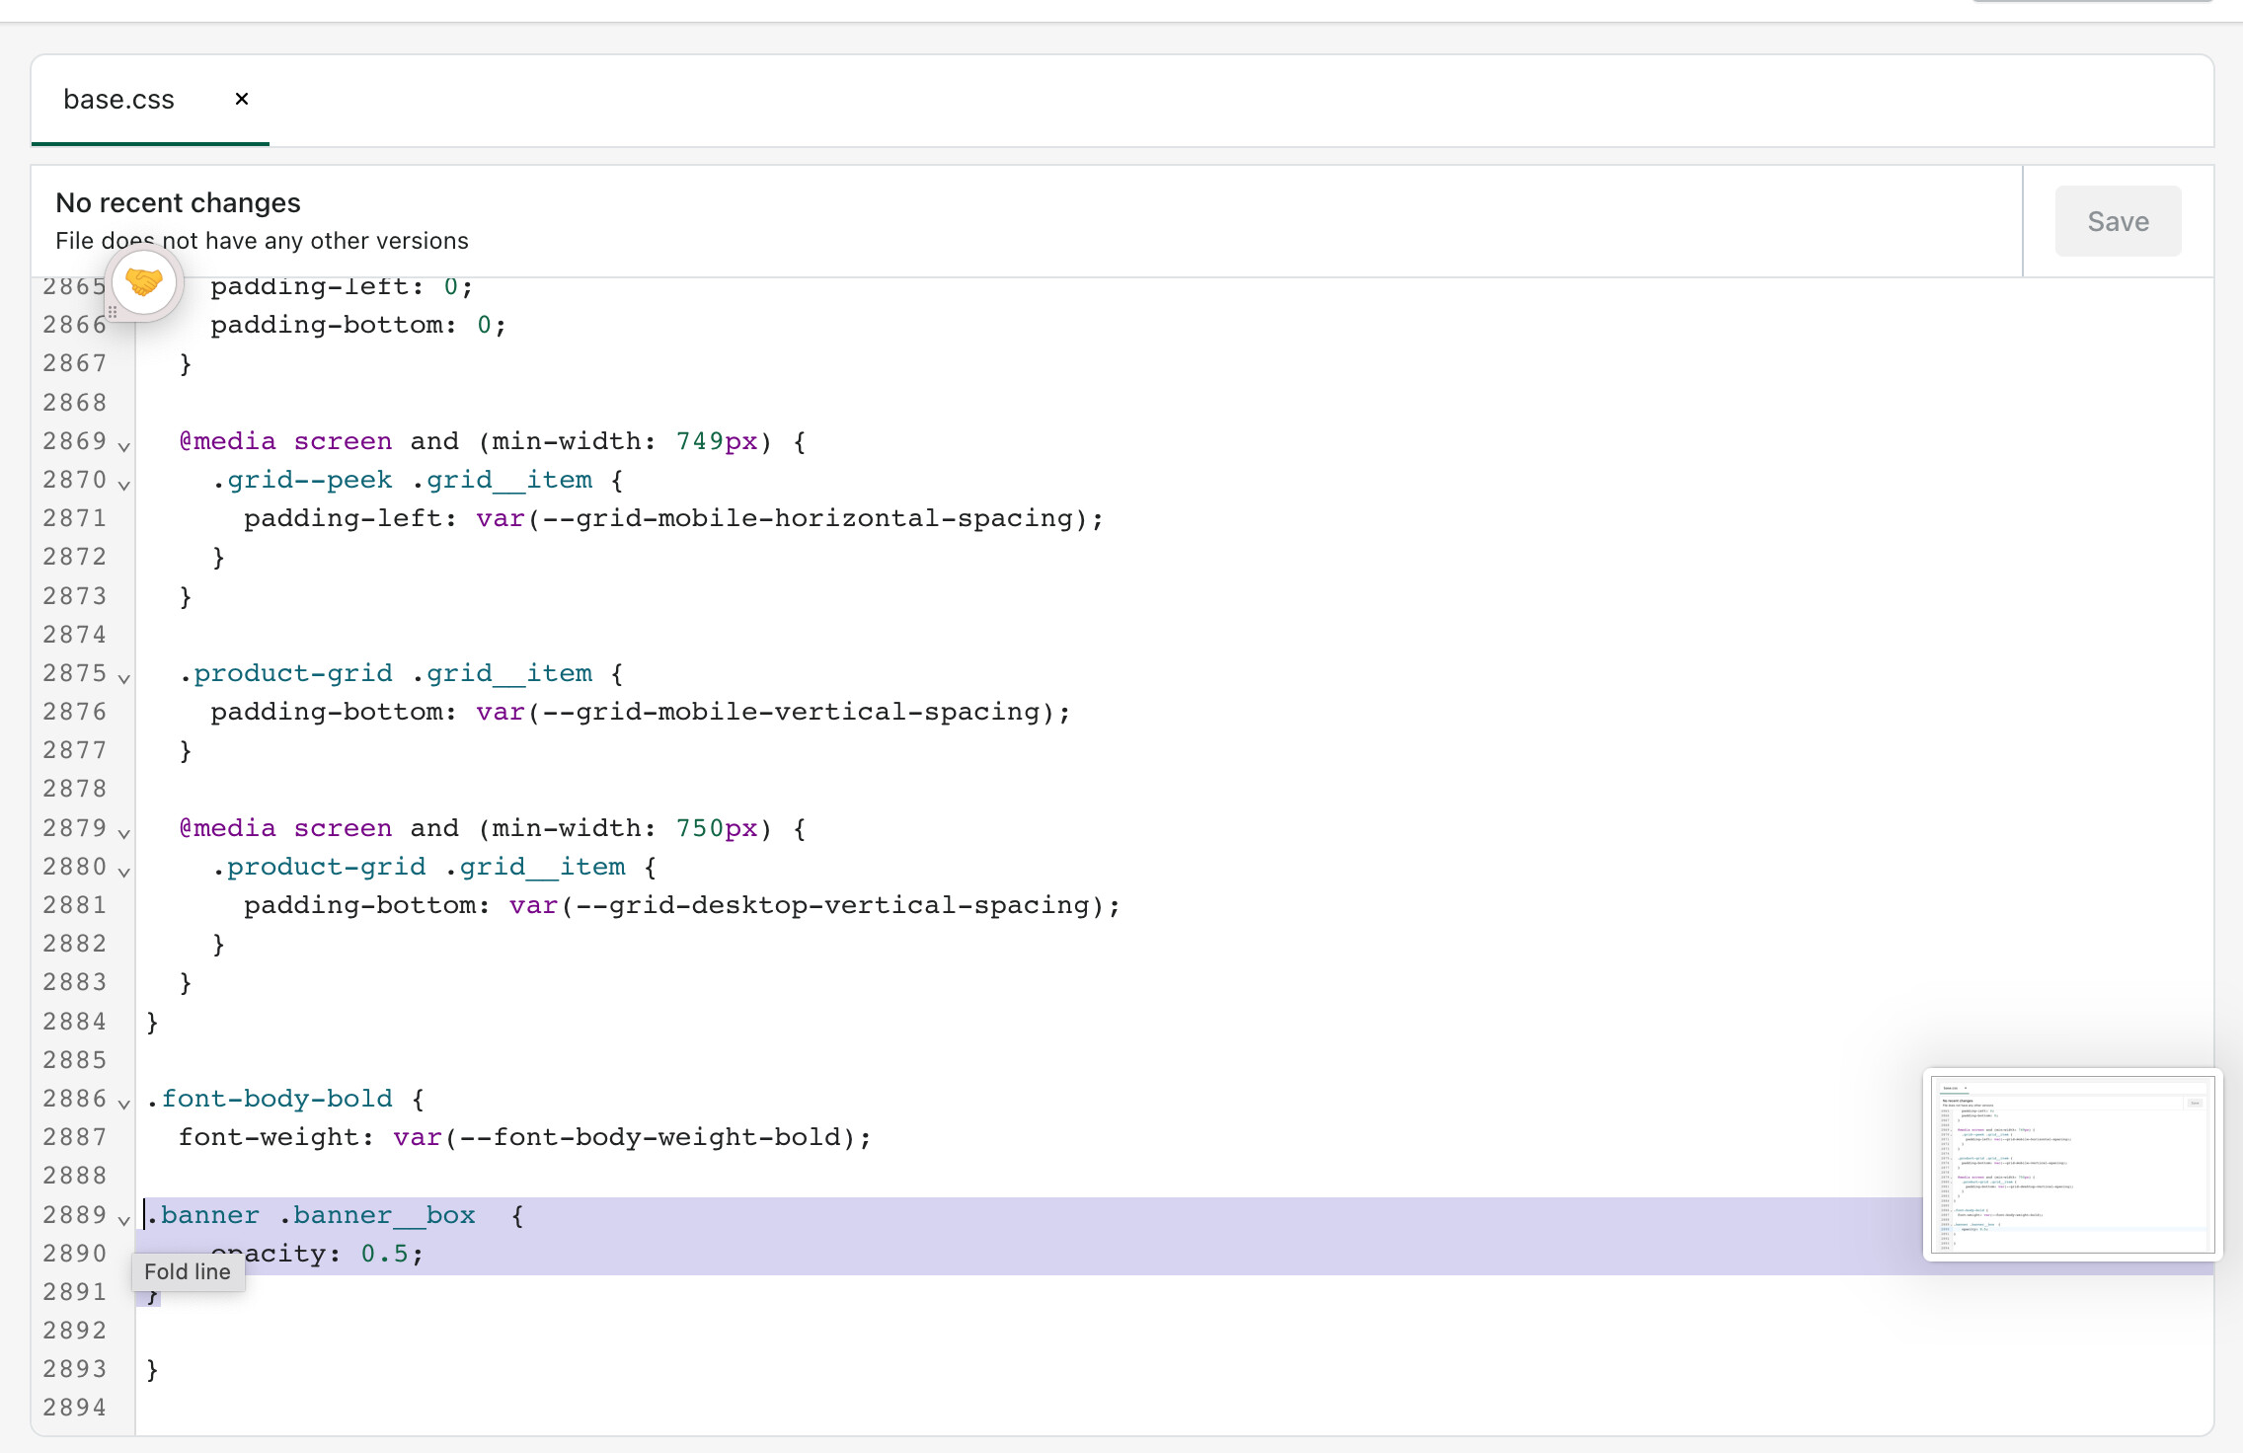
Task: Fold the .product-grid rule at line 2875
Action: click(x=124, y=678)
